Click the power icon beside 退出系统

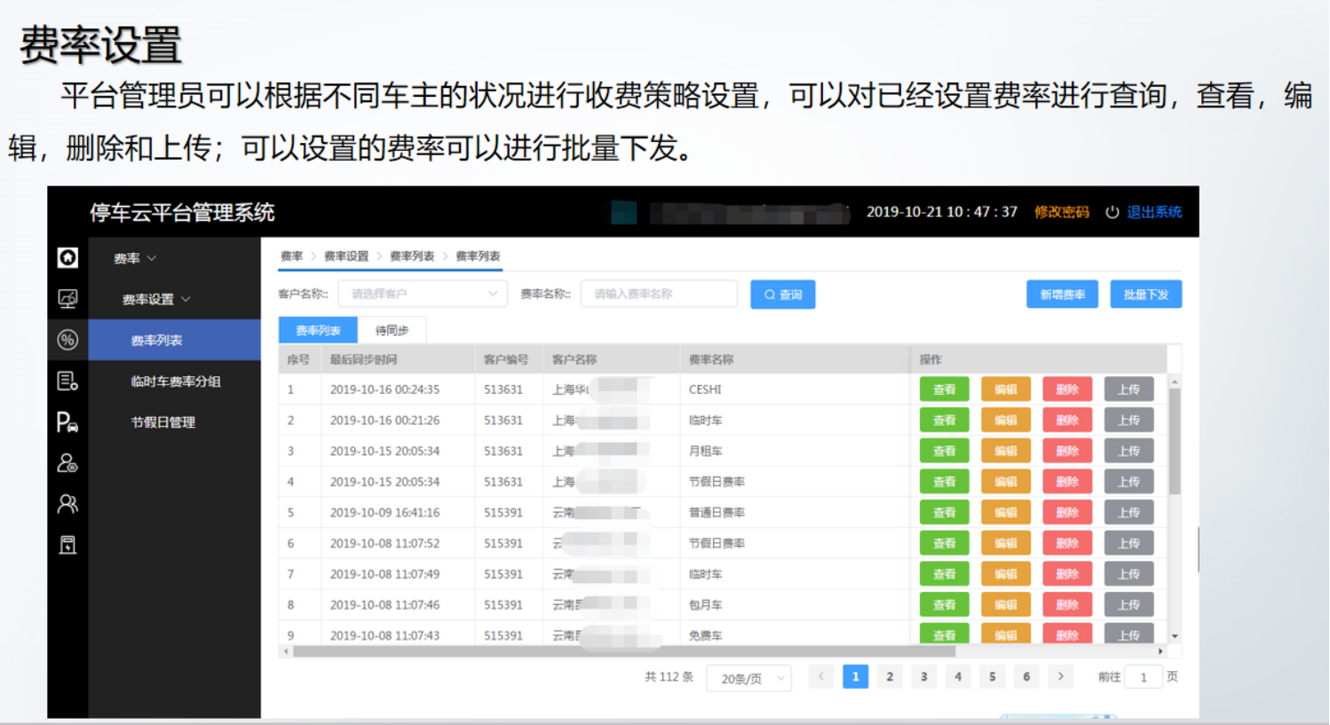[x=1112, y=212]
